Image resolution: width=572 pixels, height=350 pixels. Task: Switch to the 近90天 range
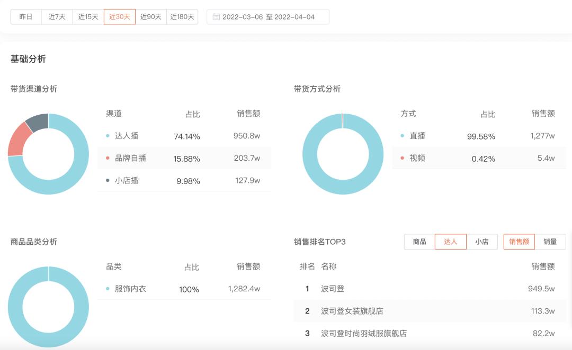[150, 16]
